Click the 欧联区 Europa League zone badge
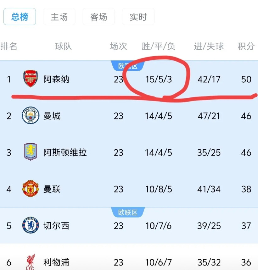 128,212
